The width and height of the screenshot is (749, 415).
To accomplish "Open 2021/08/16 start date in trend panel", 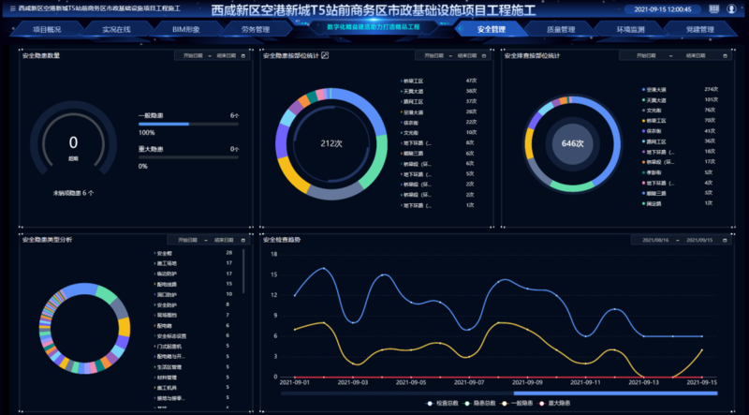I will tap(655, 240).
